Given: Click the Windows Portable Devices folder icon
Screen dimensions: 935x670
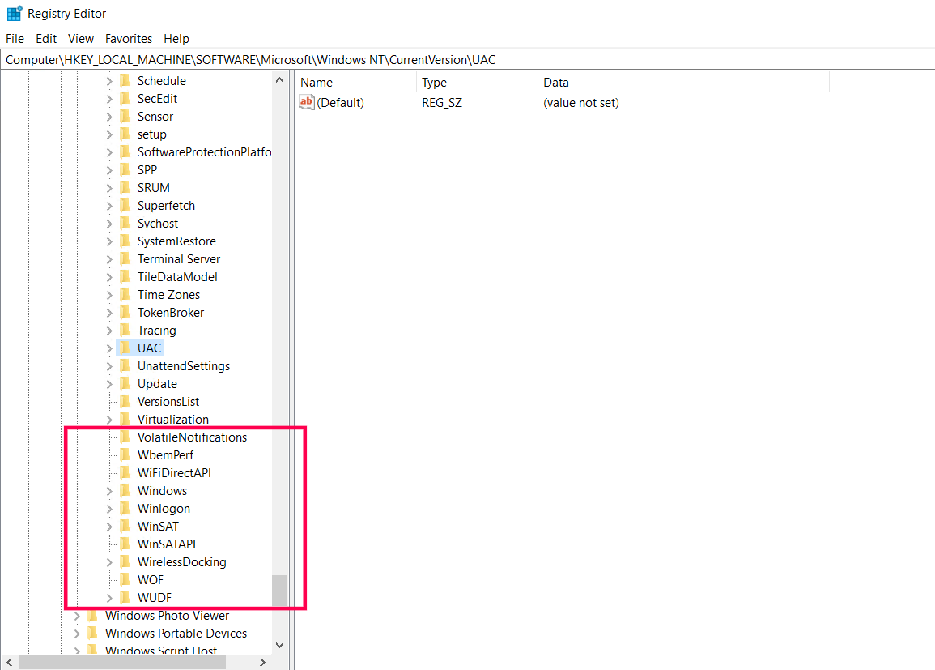Looking at the screenshot, I should (92, 634).
